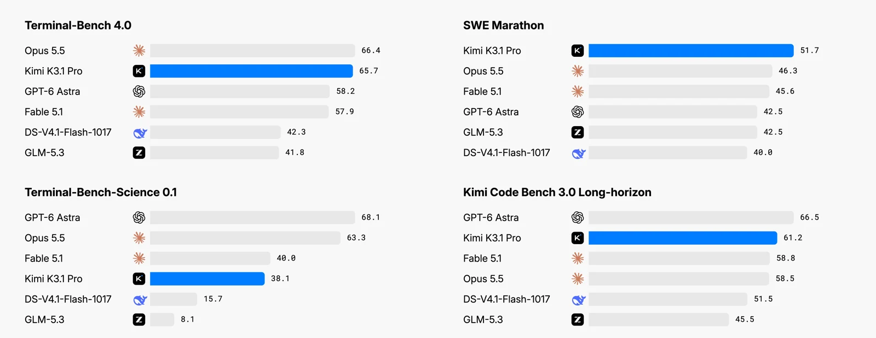Click the Kimi Code Bench 3.0 Long-horizon title
Image resolution: width=876 pixels, height=338 pixels.
(557, 192)
